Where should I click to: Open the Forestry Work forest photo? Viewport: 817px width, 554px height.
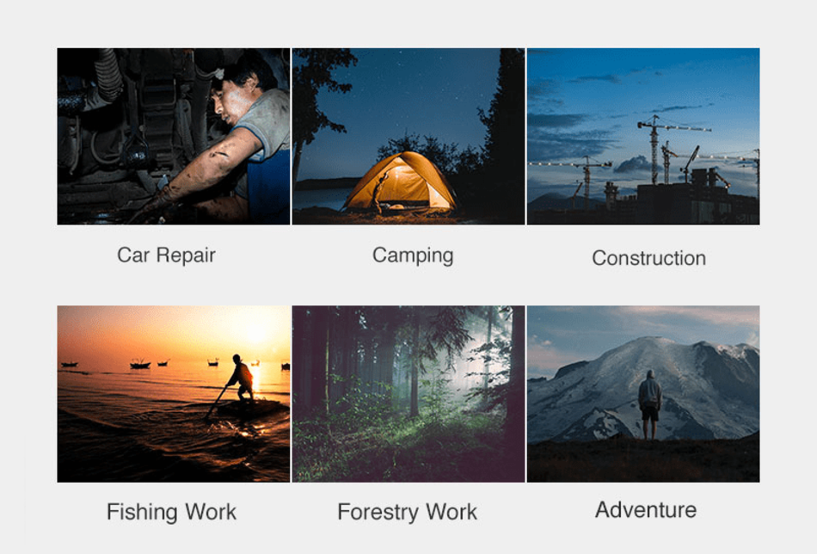(408, 394)
